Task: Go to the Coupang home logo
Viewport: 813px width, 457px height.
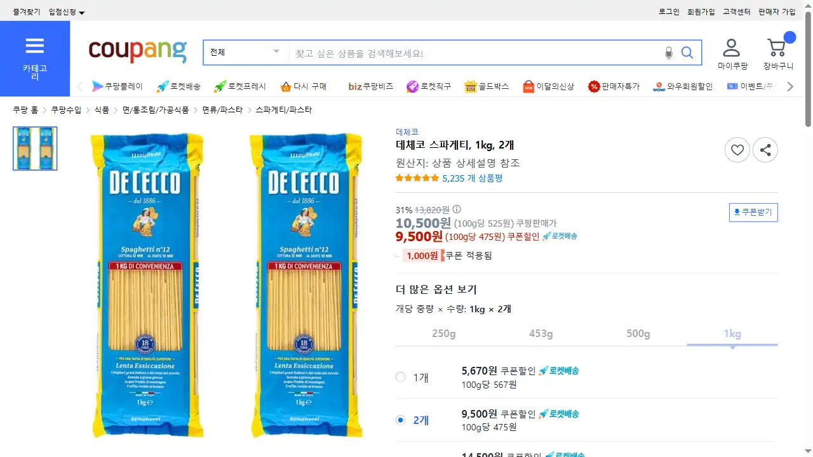Action: [138, 51]
